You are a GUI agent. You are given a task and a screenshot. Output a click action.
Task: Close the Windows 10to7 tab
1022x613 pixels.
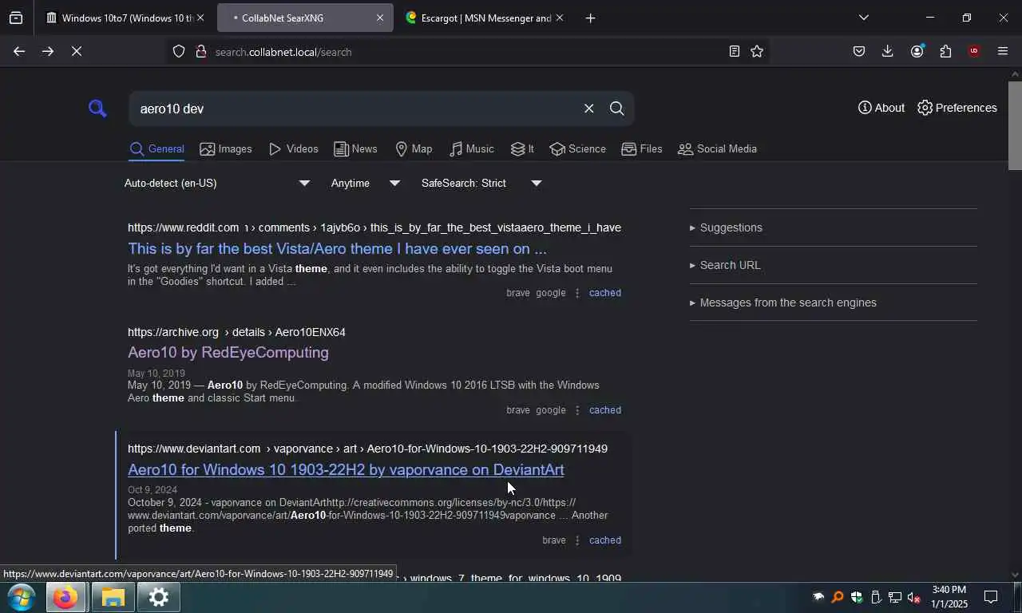[200, 18]
